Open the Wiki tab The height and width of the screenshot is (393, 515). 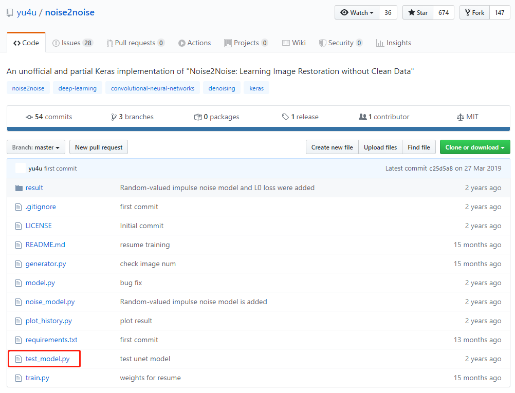point(293,43)
